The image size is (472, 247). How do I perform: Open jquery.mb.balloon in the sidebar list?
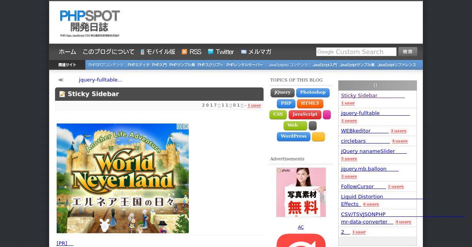click(370, 169)
